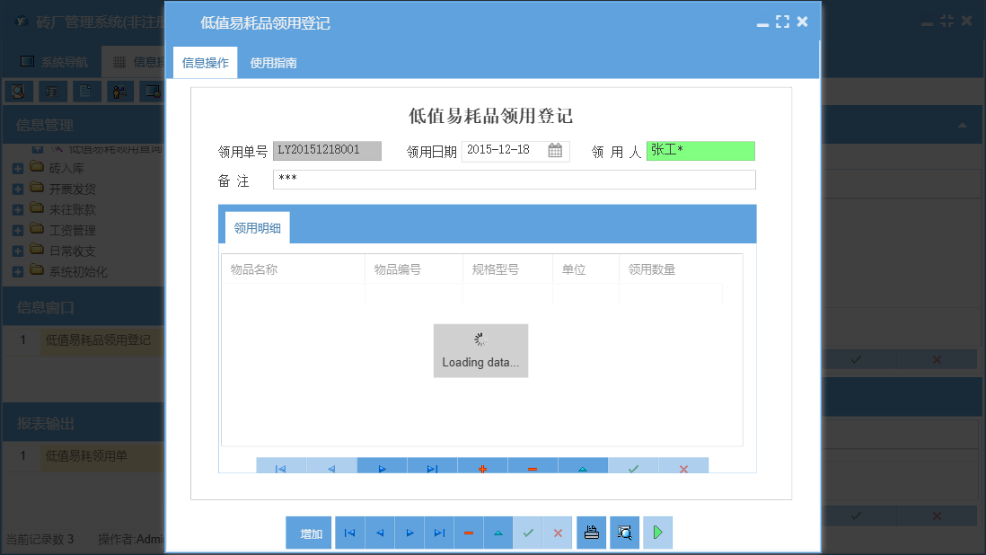Click the 增加 button
Image resolution: width=986 pixels, height=555 pixels.
(308, 533)
